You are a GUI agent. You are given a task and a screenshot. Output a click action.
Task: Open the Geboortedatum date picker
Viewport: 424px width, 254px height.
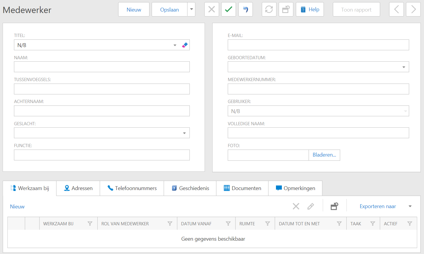click(x=404, y=67)
